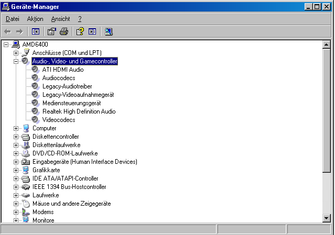This screenshot has width=335, height=235.
Task: Expand IEEE 1394 Bus-Hostcontroller category
Action: 16,187
